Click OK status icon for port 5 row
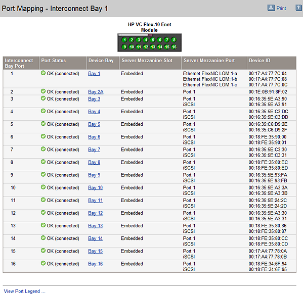This screenshot has width=303, height=295. [x=44, y=124]
